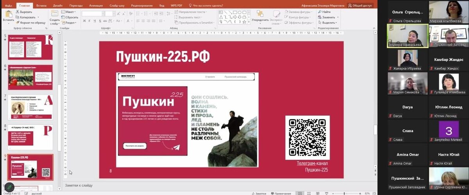Open Раздел section dropdown
This screenshot has height=195, width=469.
click(x=69, y=23)
